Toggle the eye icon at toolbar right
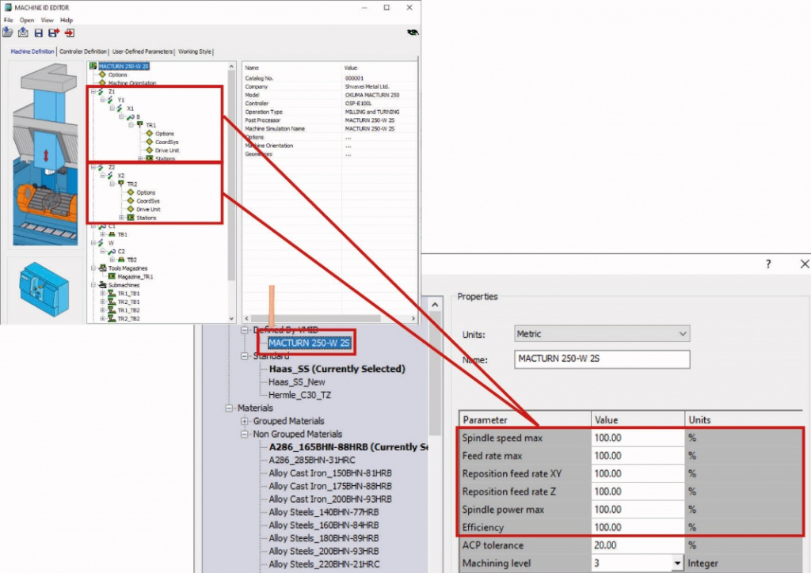The width and height of the screenshot is (811, 573). (412, 32)
